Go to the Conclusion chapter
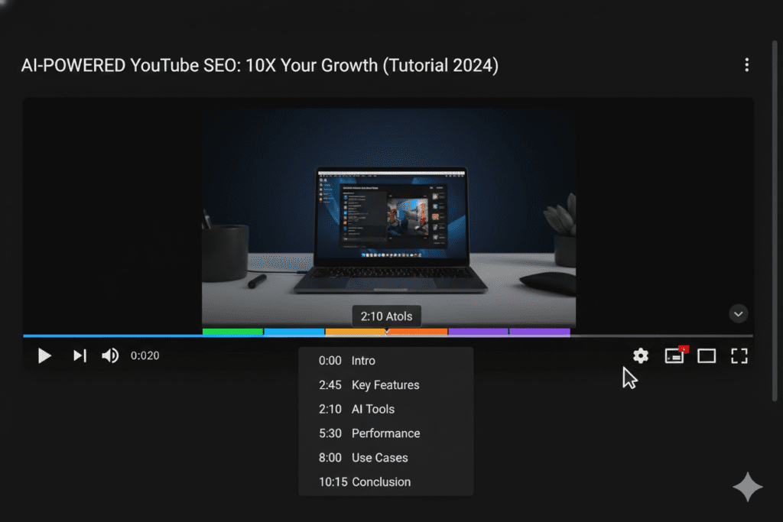Viewport: 783px width, 522px height. (x=381, y=481)
